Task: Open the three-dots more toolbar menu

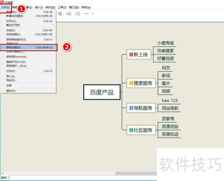Action: [x=86, y=13]
